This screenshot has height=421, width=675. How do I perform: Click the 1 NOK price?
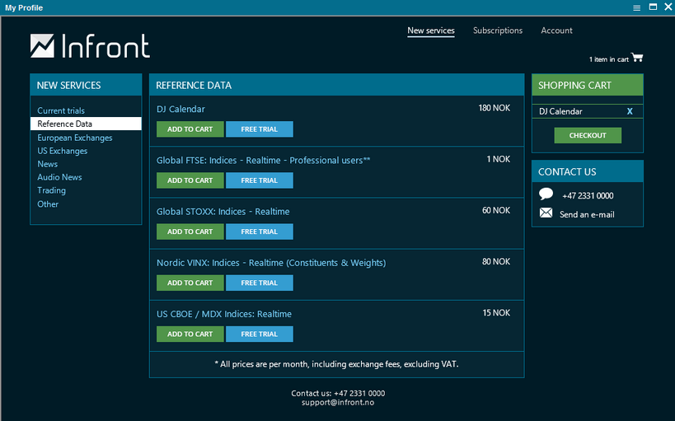coord(499,159)
